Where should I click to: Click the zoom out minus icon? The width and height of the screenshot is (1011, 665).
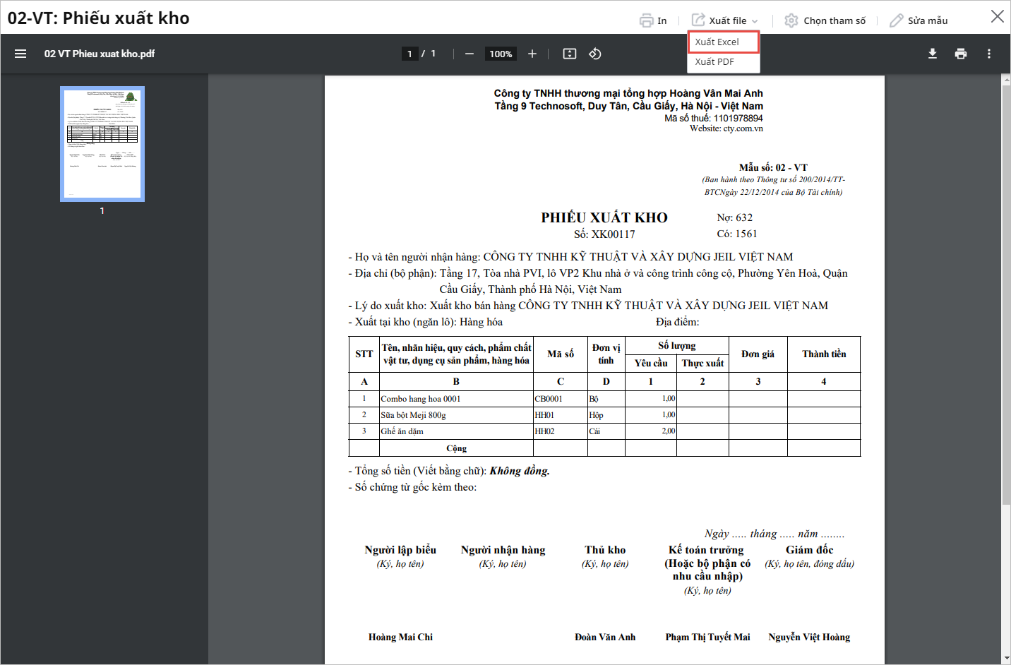point(469,54)
